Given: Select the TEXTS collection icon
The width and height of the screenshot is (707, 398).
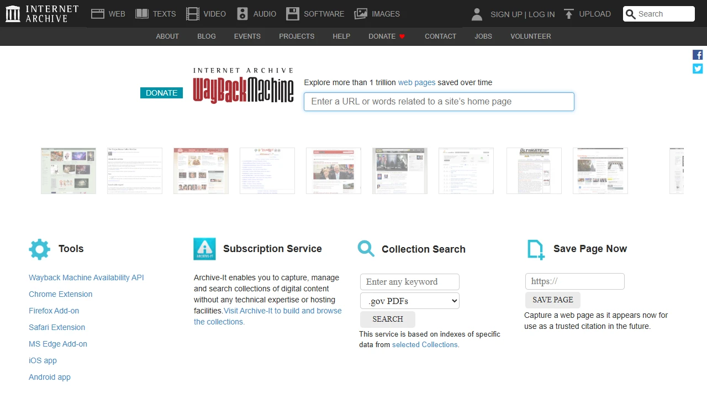Looking at the screenshot, I should coord(141,13).
